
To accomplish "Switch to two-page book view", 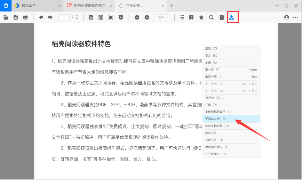I will tap(101, 17).
